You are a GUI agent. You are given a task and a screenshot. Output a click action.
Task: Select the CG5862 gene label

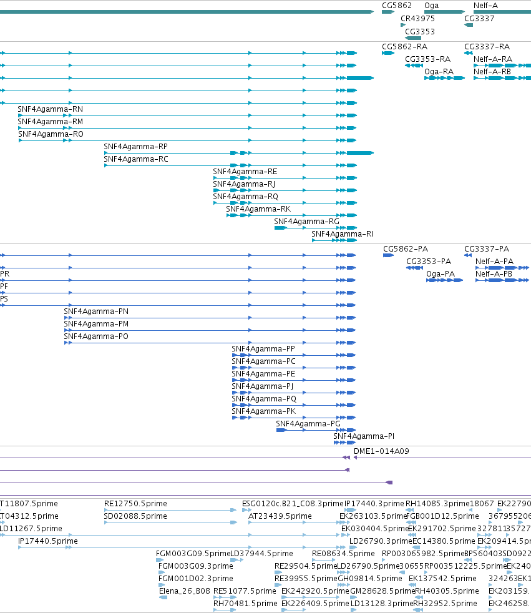[397, 6]
